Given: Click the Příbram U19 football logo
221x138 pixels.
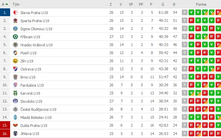Looking at the screenshot, I should pos(15,37).
